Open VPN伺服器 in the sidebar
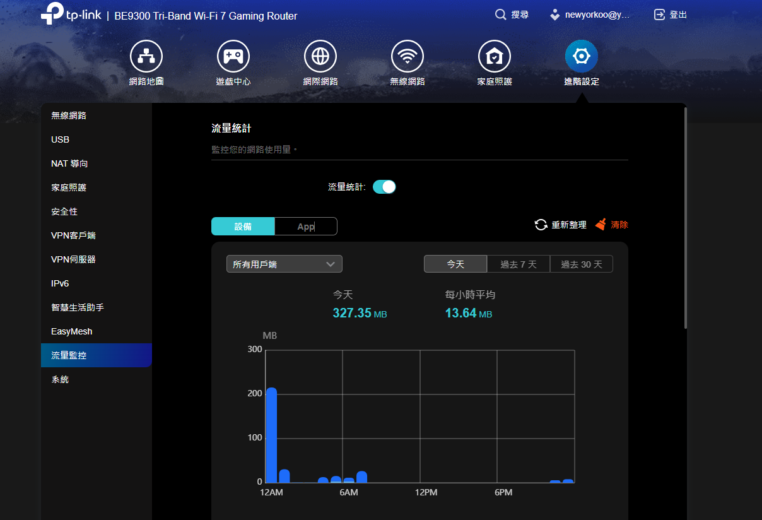 (97, 259)
